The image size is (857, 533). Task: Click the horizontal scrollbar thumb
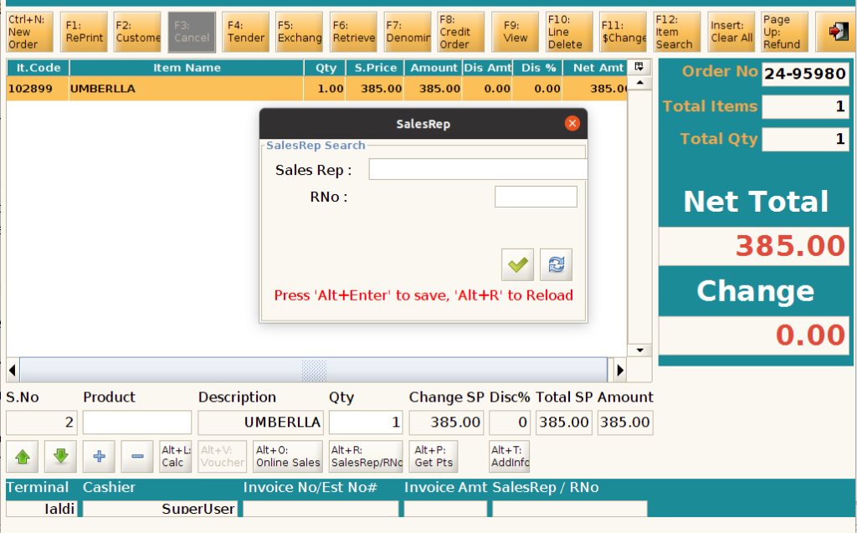click(314, 370)
